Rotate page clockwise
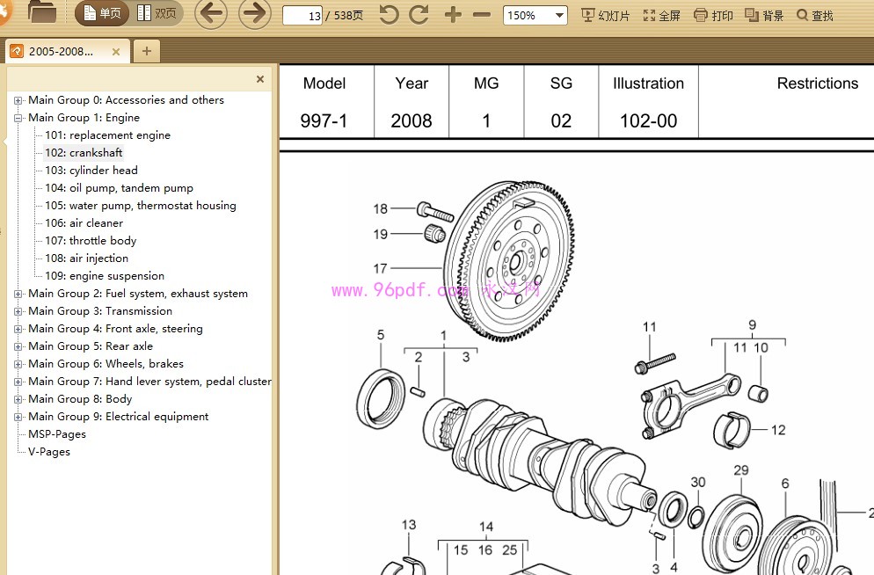Image resolution: width=874 pixels, height=575 pixels. coord(419,14)
